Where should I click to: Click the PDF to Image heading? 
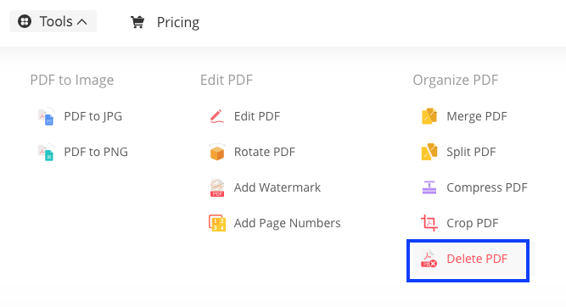click(72, 80)
